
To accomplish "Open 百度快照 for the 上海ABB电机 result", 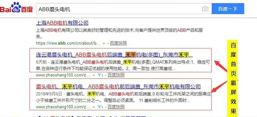I will pos(118,43).
